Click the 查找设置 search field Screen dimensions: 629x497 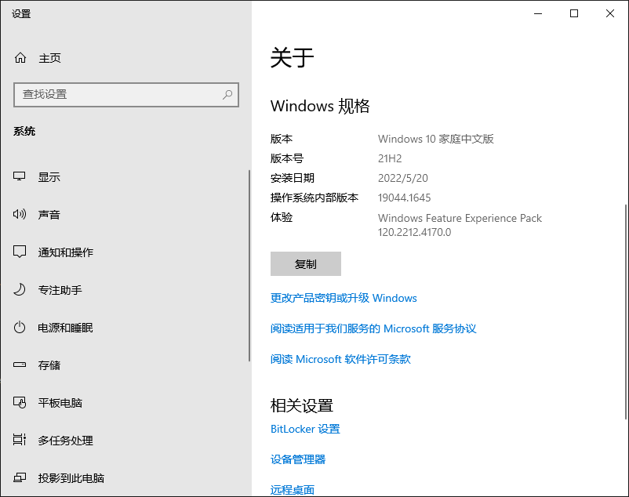[118, 95]
